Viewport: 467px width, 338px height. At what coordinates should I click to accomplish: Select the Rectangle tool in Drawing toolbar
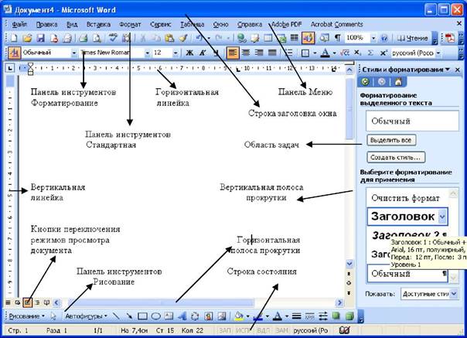[x=142, y=316]
